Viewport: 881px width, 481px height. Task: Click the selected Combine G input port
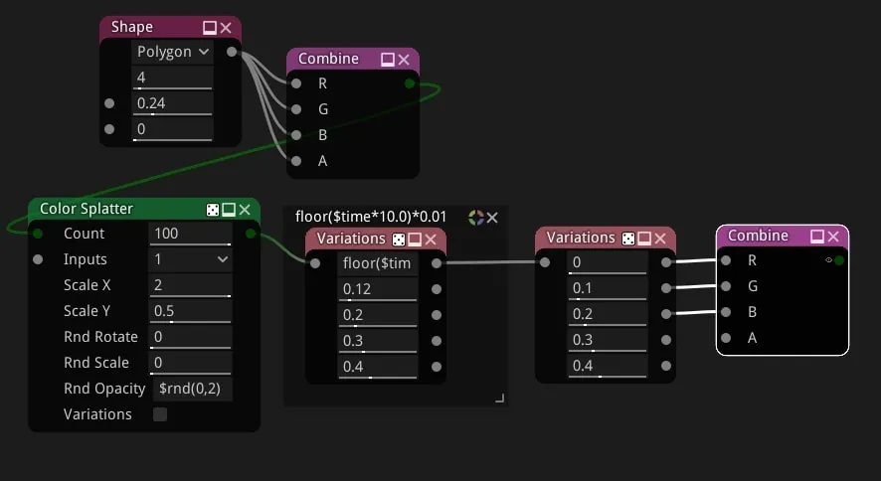point(726,286)
